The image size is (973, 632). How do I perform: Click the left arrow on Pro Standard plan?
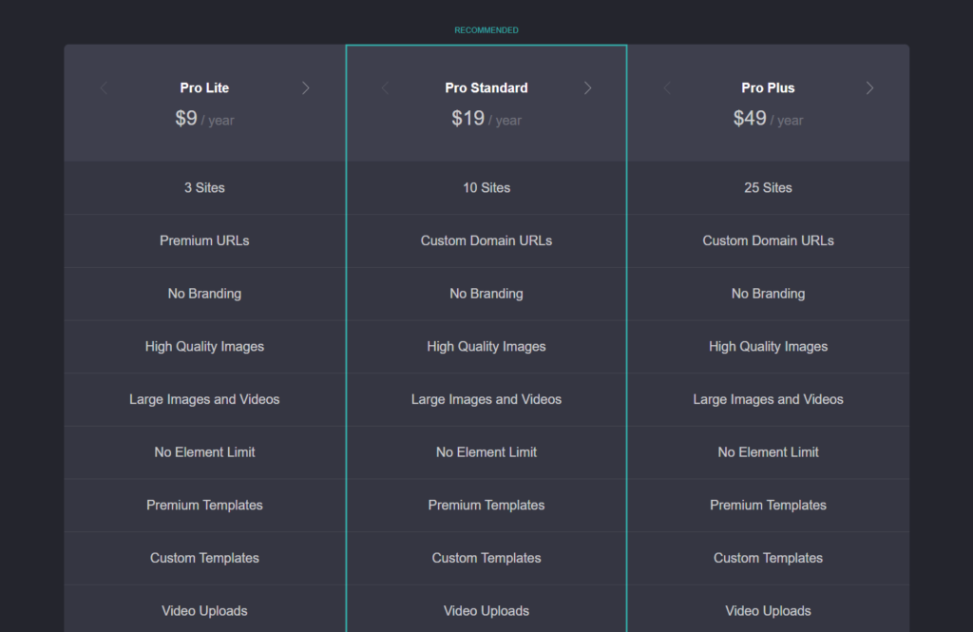click(385, 87)
